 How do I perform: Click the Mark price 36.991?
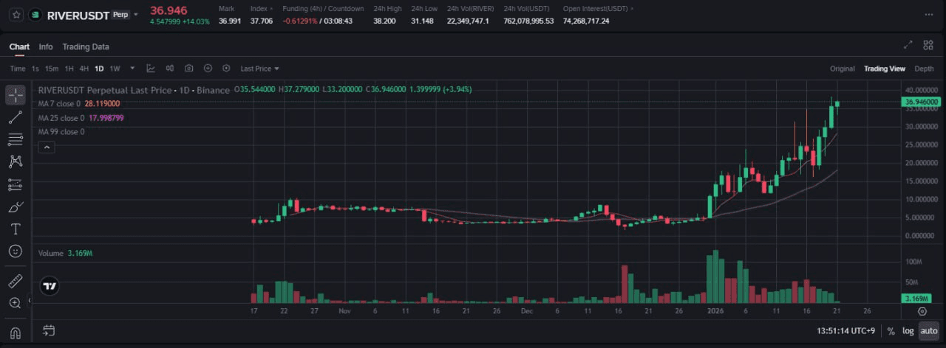pos(230,21)
